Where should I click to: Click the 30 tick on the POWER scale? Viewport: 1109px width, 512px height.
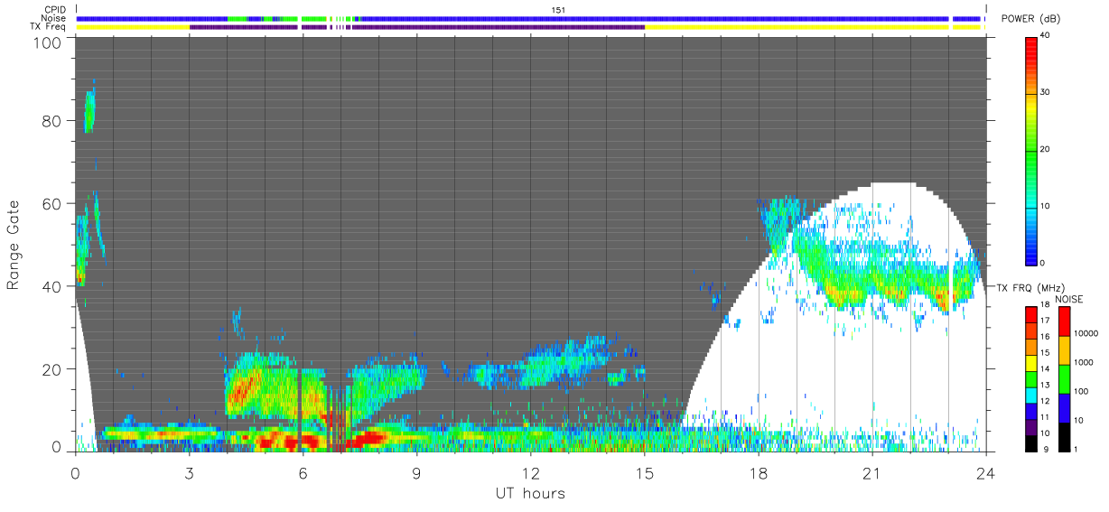[1045, 93]
